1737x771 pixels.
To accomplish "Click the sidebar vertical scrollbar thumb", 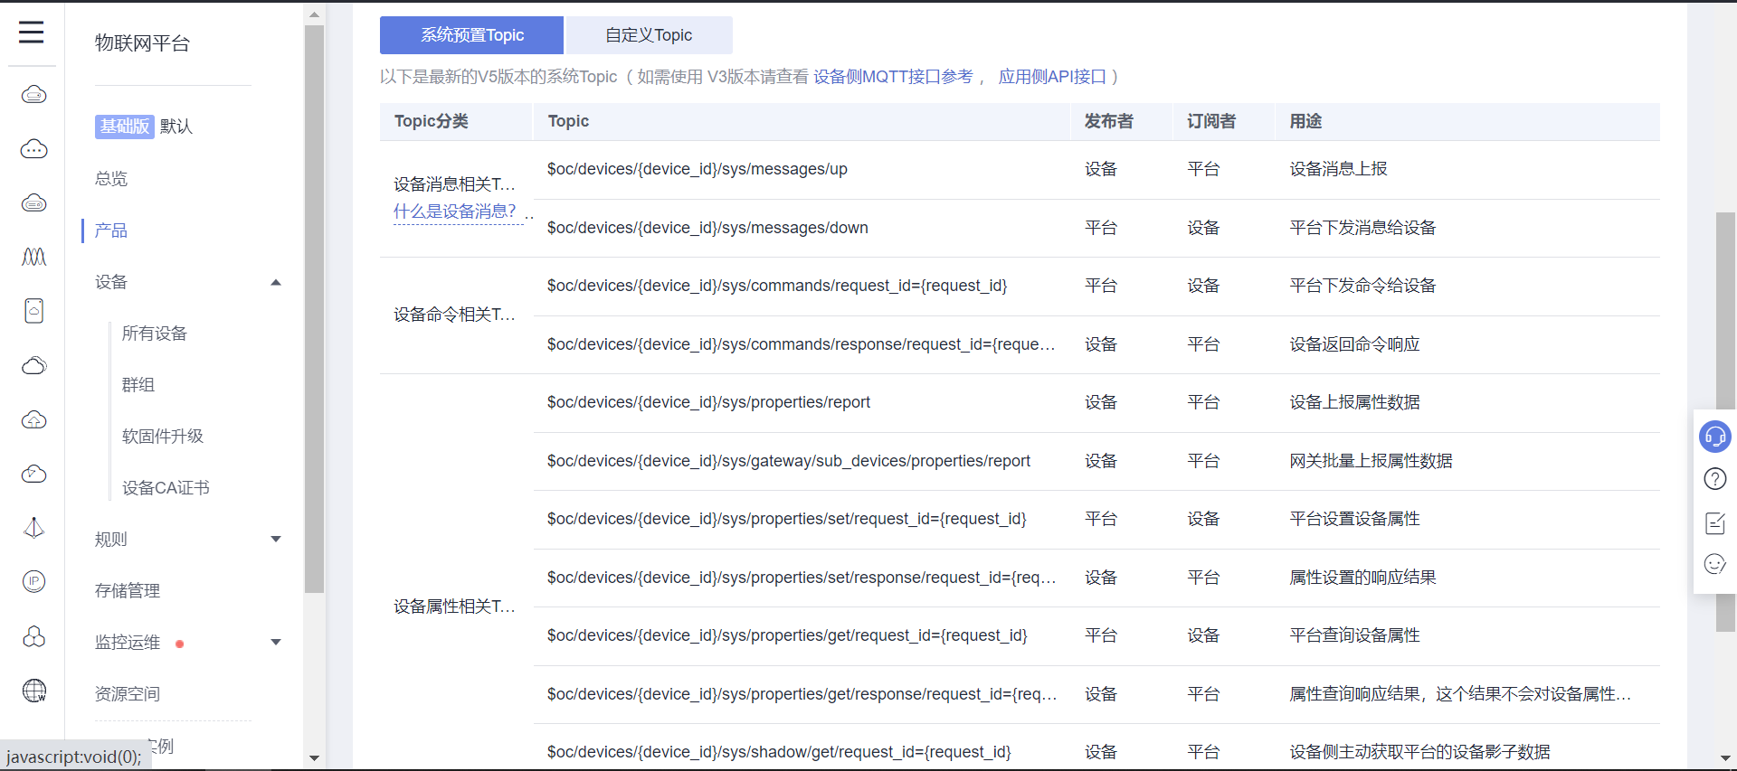I will pyautogui.click(x=314, y=309).
